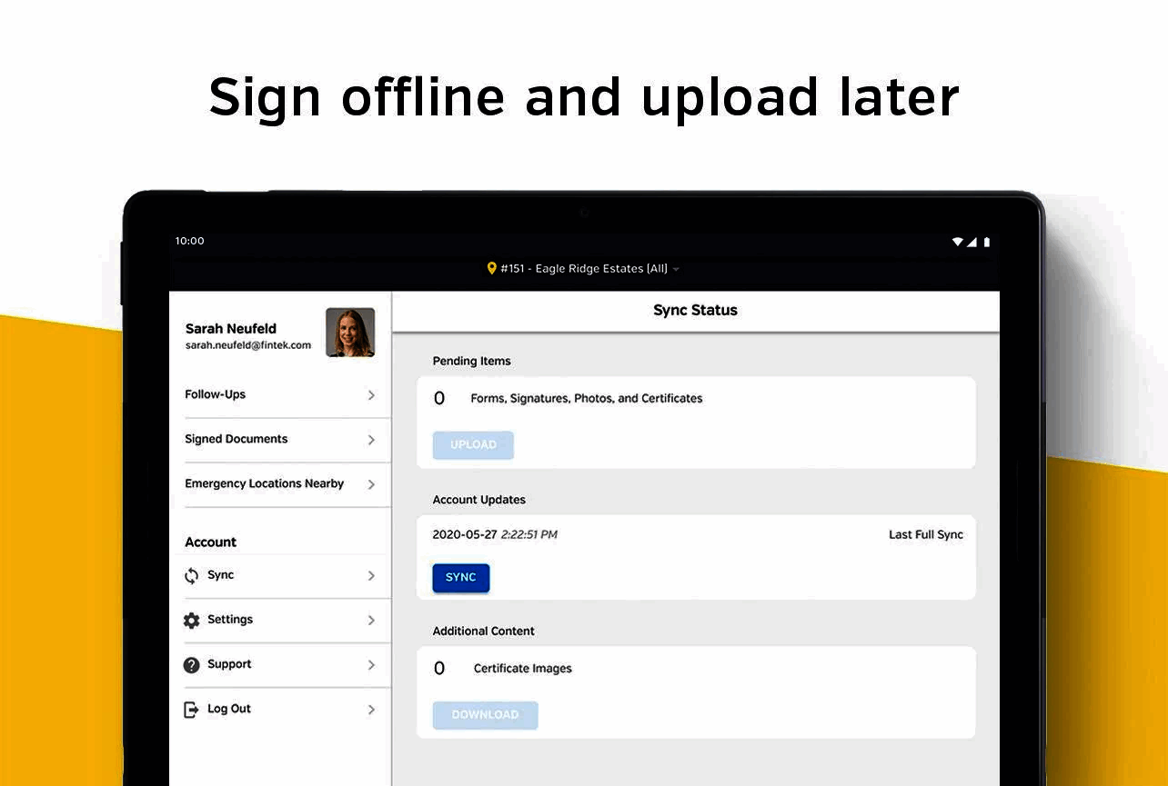Open the Signed Documents section
Image resolution: width=1168 pixels, height=786 pixels.
pos(236,439)
